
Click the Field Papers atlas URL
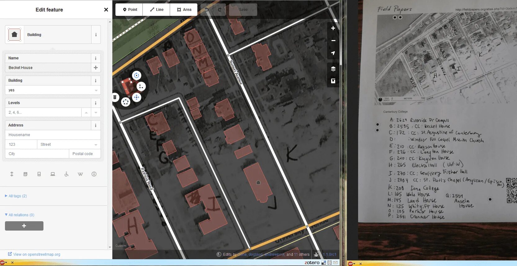[x=486, y=9]
